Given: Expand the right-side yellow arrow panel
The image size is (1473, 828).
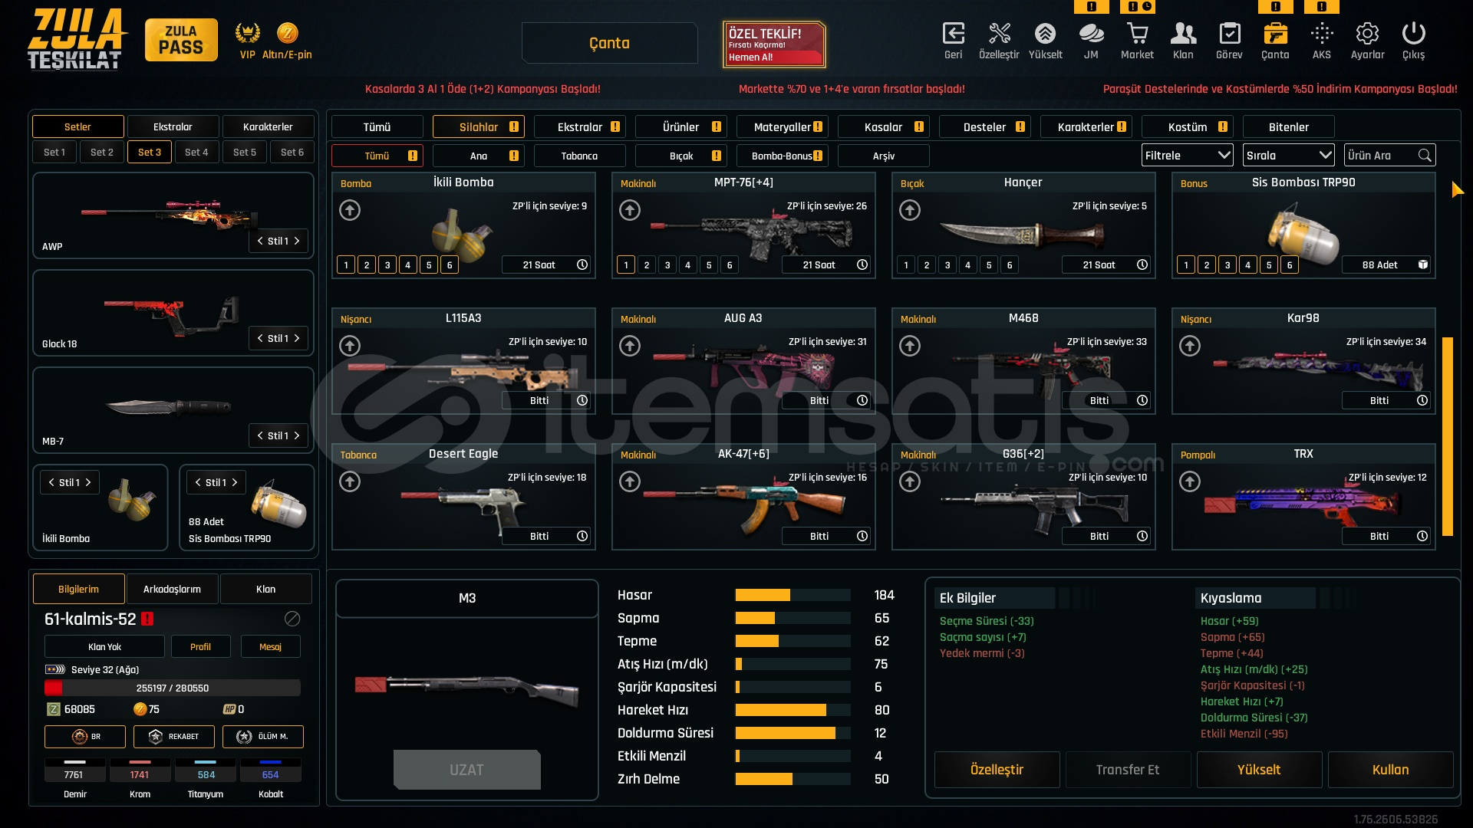Looking at the screenshot, I should pos(1457,189).
